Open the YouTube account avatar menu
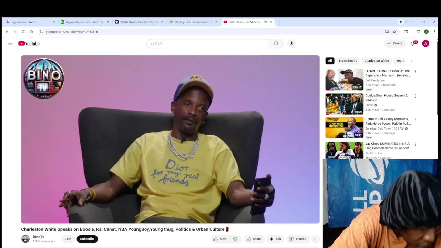This screenshot has width=441, height=248. point(425,43)
